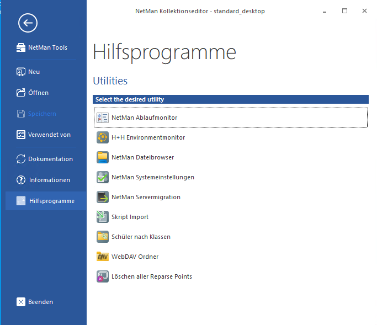The image size is (377, 325).
Task: Select the Hilfsprogramme sidebar tab
Action: pos(51,201)
